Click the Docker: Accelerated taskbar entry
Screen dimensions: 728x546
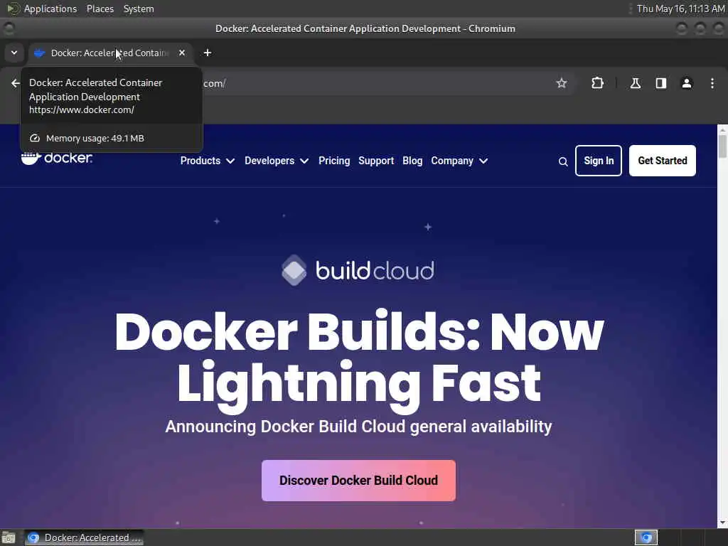[x=84, y=537]
